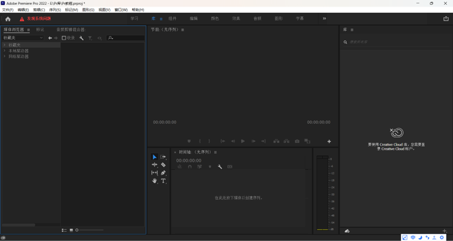This screenshot has height=241, width=453.
Task: Select the Pen tool
Action: (x=163, y=172)
